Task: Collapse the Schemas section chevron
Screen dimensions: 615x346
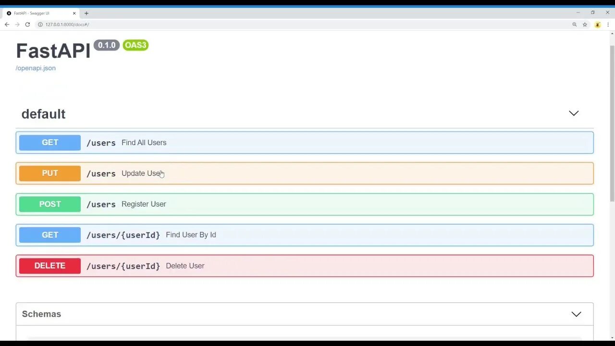Action: (x=576, y=314)
